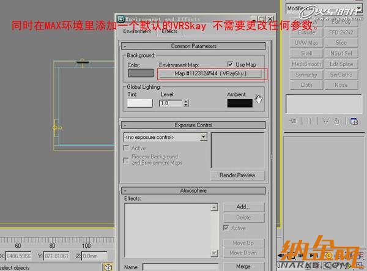Click the SimCloth3 modifier button
Screen dimensions: 367x271
341,75
